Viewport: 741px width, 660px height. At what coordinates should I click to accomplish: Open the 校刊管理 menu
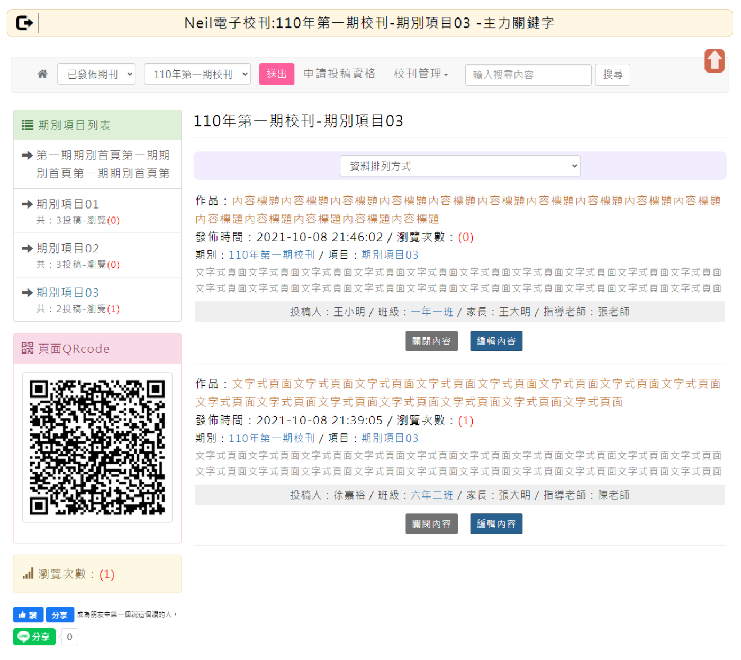pos(420,74)
